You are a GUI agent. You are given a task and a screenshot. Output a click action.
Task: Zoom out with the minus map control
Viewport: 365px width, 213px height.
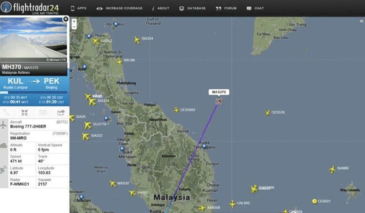(74, 27)
